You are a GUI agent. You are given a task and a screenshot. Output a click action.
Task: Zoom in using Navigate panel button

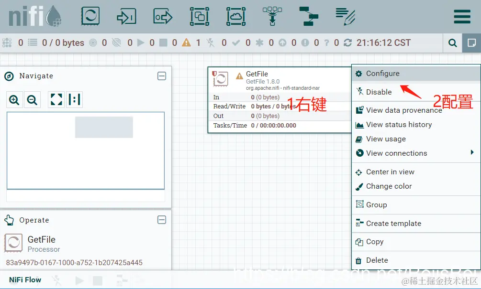(x=14, y=100)
